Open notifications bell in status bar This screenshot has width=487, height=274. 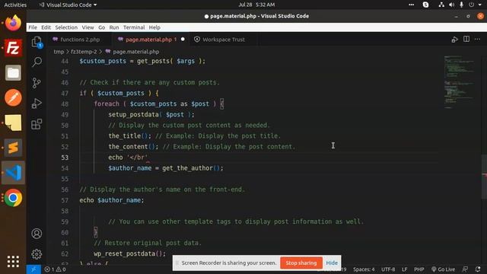coord(478,269)
